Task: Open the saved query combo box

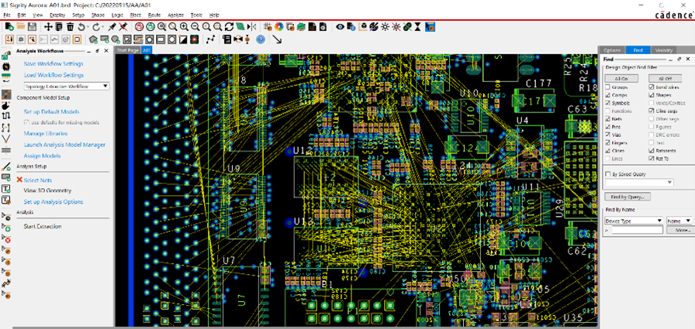Action: [x=639, y=183]
